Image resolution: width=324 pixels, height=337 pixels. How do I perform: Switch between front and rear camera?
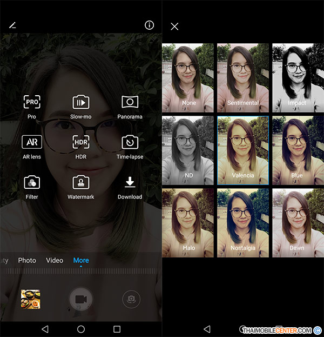[x=130, y=299]
